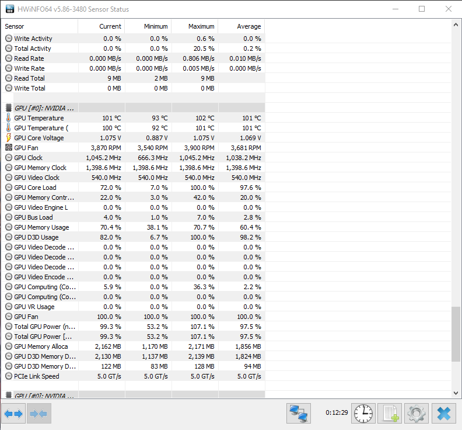Screen dimensions: 462x430
Task: Click the 36.3 % maximum GPU Computing value
Action: tap(204, 287)
